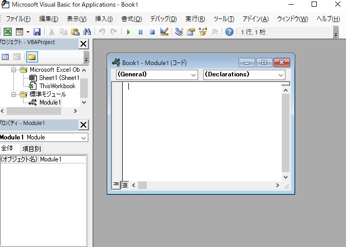This screenshot has height=247, width=346.
Task: Click the Break pause icon
Action: click(140, 32)
